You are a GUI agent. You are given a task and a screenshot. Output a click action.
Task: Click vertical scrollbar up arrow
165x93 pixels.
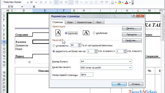coord(162,12)
